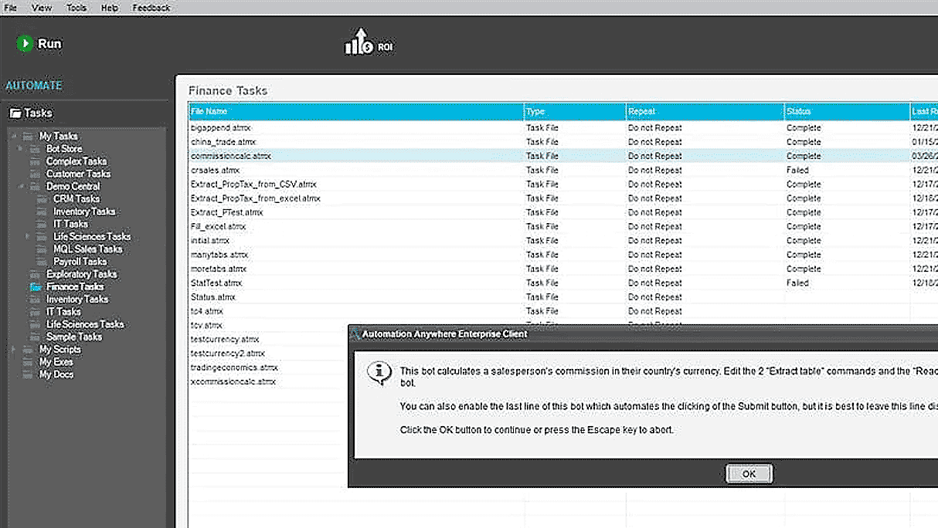The image size is (938, 528).
Task: Click the folder icon beside Bot Store
Action: click(35, 149)
